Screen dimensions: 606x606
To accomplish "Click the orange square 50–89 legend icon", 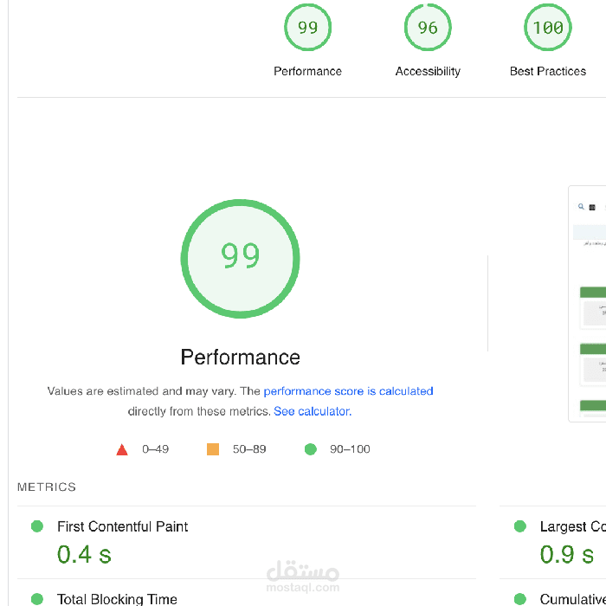I will click(x=213, y=449).
